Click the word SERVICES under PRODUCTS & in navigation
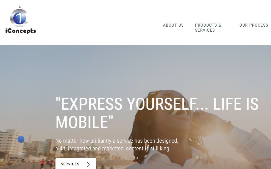Viewport: 271px width, 169px height. pyautogui.click(x=205, y=30)
